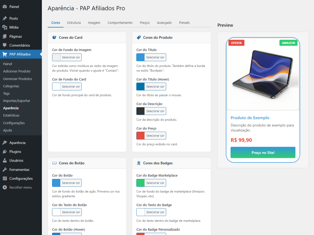Open color picker for Cor do Badge Marketplace

click(155, 183)
